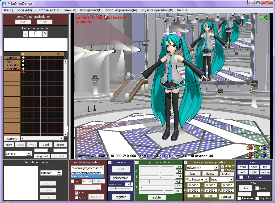The height and width of the screenshot is (203, 275).
Task: Advance to the next frame arrow
Action: 45,34
